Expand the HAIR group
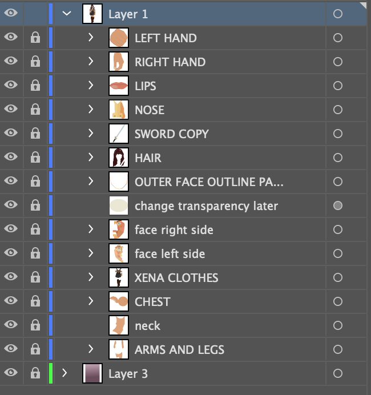The width and height of the screenshot is (371, 395). tap(91, 157)
